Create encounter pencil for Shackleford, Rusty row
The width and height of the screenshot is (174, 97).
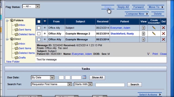(x=154, y=33)
